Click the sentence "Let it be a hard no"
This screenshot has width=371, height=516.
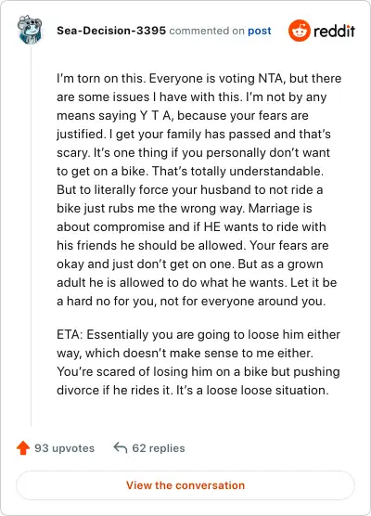[x=199, y=292]
